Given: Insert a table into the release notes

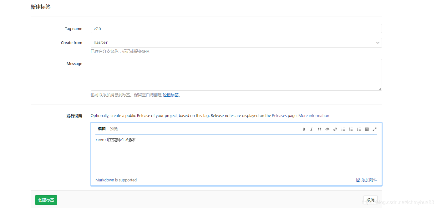Looking at the screenshot, I should 367,129.
